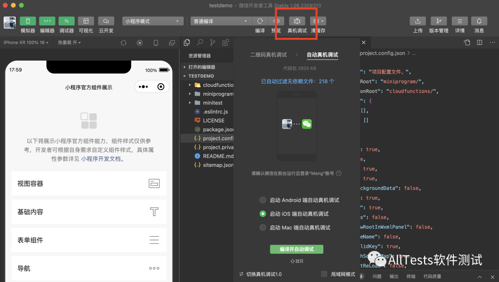Collapse the TESTDEMO project tree
The width and height of the screenshot is (499, 282).
(184, 76)
